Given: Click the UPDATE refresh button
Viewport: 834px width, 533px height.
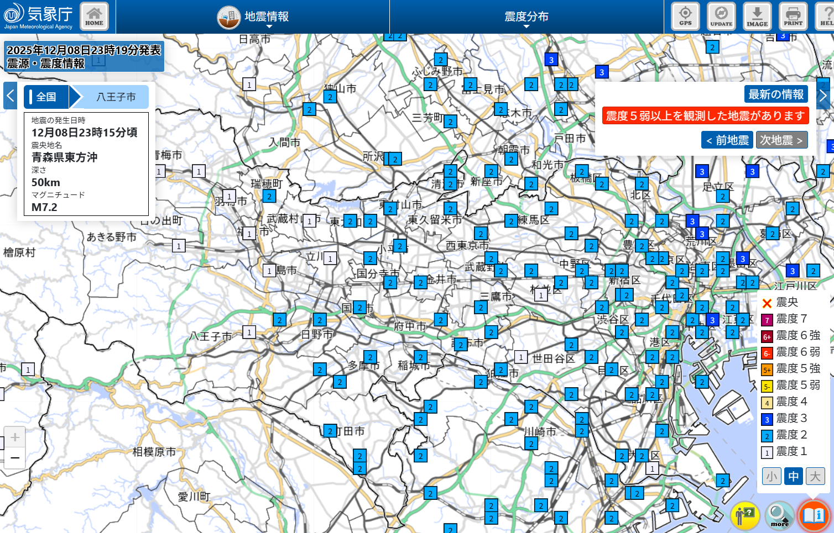Looking at the screenshot, I should pyautogui.click(x=721, y=16).
